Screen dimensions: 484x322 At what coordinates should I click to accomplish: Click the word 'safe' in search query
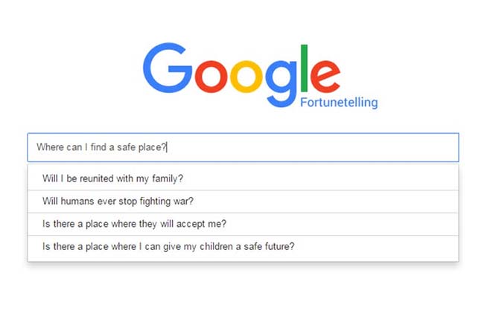coord(127,147)
